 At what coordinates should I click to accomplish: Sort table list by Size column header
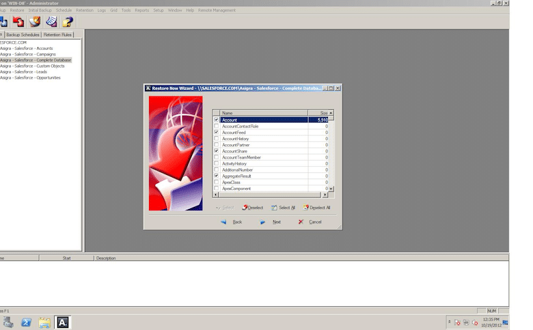tap(318, 113)
